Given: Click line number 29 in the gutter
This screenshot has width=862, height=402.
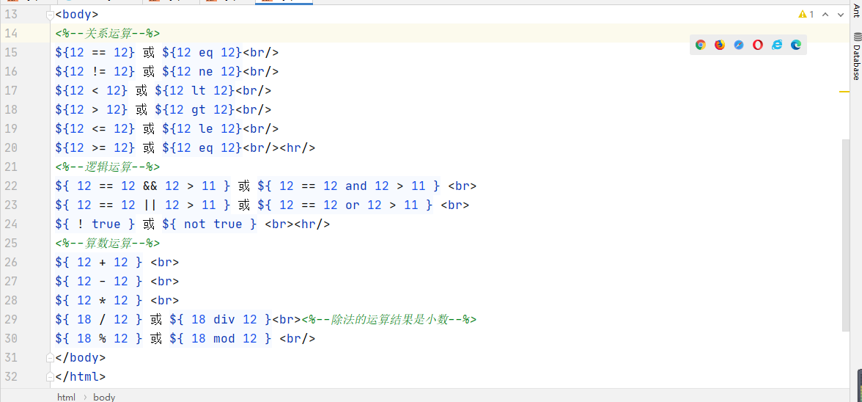Looking at the screenshot, I should (11, 320).
